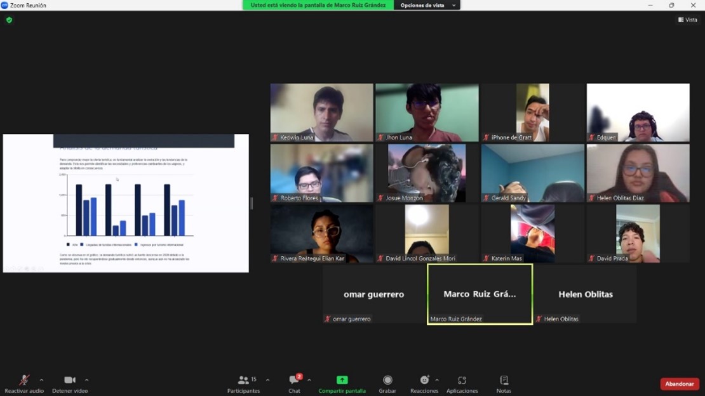Open the Participantes panel
705x396 pixels.
pos(243,383)
